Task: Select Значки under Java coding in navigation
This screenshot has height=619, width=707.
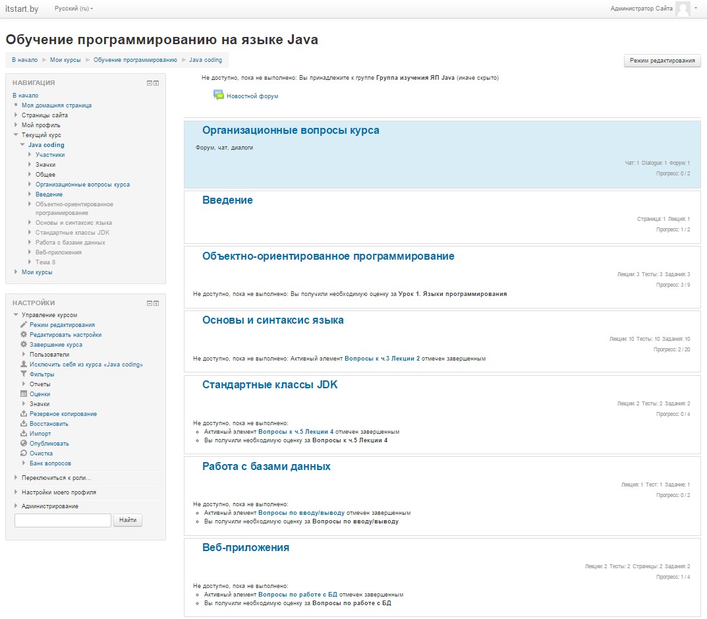Action: pos(45,165)
